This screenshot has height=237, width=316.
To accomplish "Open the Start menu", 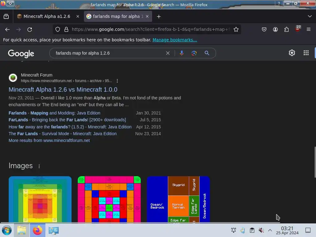I will click(x=7, y=230).
